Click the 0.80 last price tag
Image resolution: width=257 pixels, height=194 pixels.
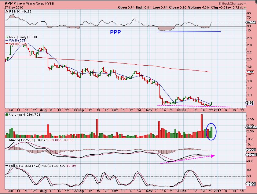(x=250, y=103)
